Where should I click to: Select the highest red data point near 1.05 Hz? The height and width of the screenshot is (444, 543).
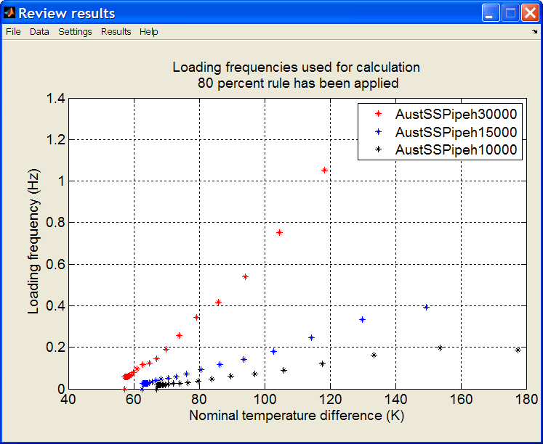(324, 170)
